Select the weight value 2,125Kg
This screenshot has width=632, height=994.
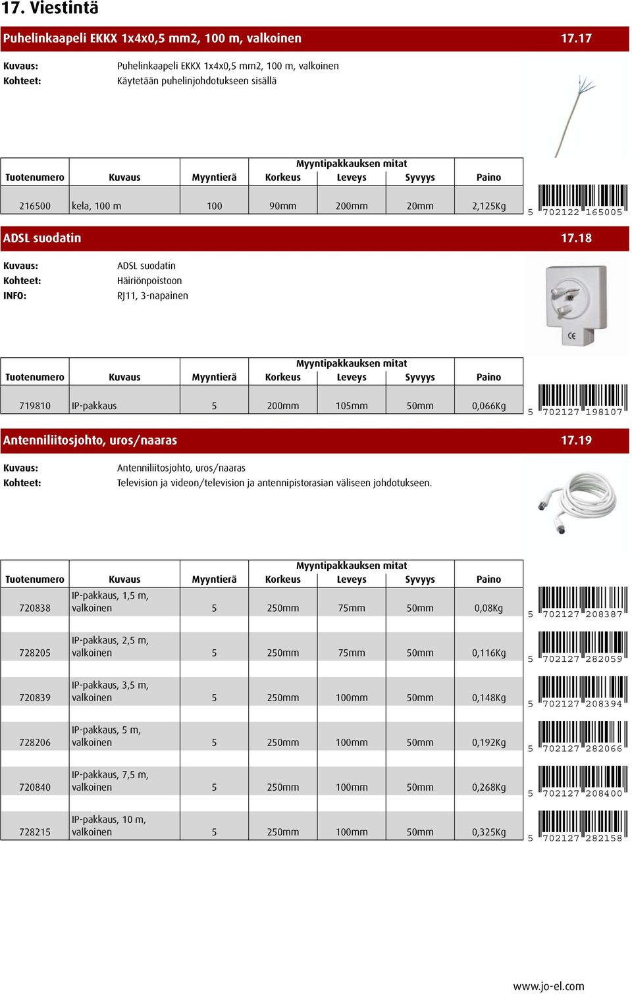[488, 206]
